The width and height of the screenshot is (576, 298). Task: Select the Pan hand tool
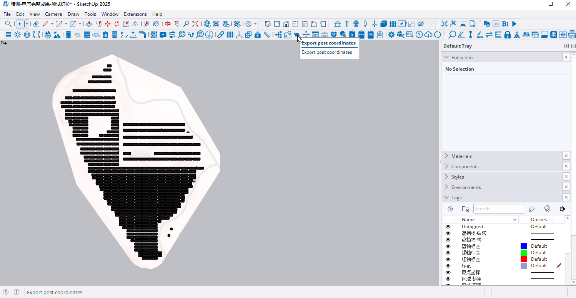[x=176, y=24]
